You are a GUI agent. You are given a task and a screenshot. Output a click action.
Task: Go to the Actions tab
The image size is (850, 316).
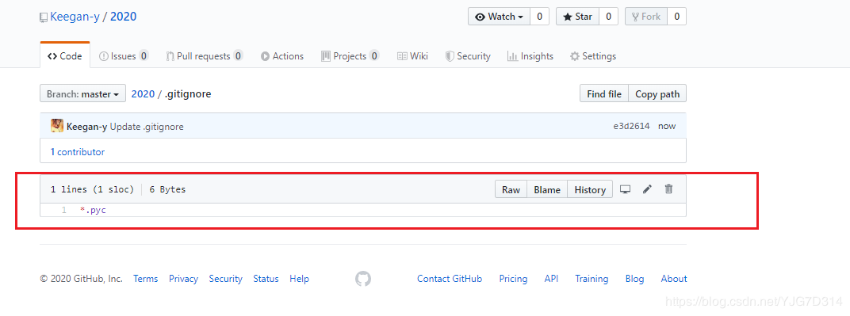[x=282, y=55]
